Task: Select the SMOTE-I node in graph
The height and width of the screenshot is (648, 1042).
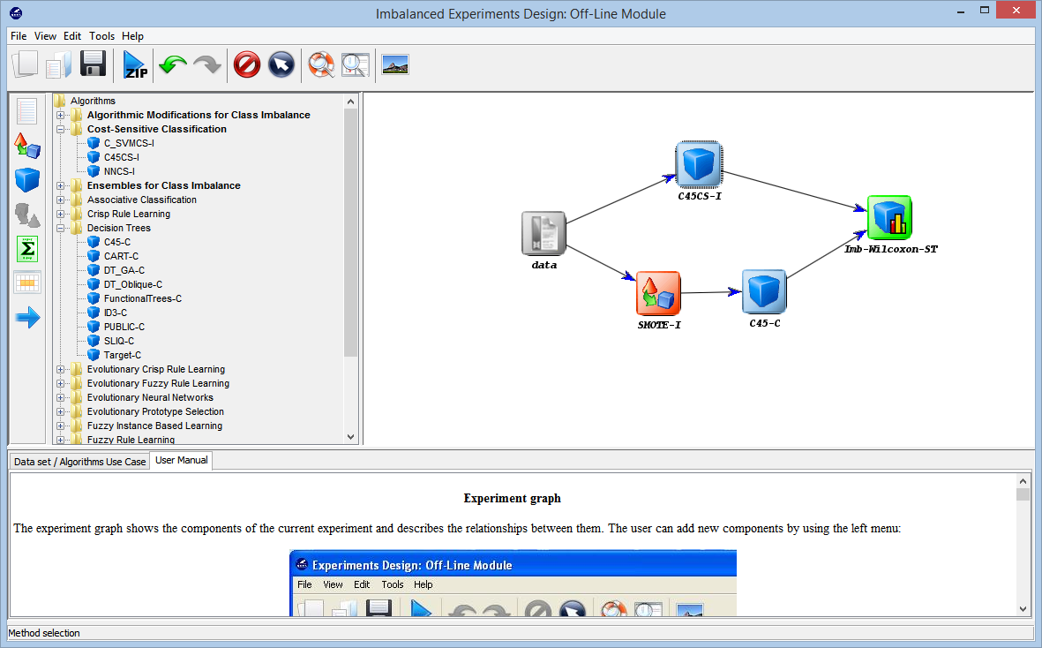Action: click(x=658, y=293)
